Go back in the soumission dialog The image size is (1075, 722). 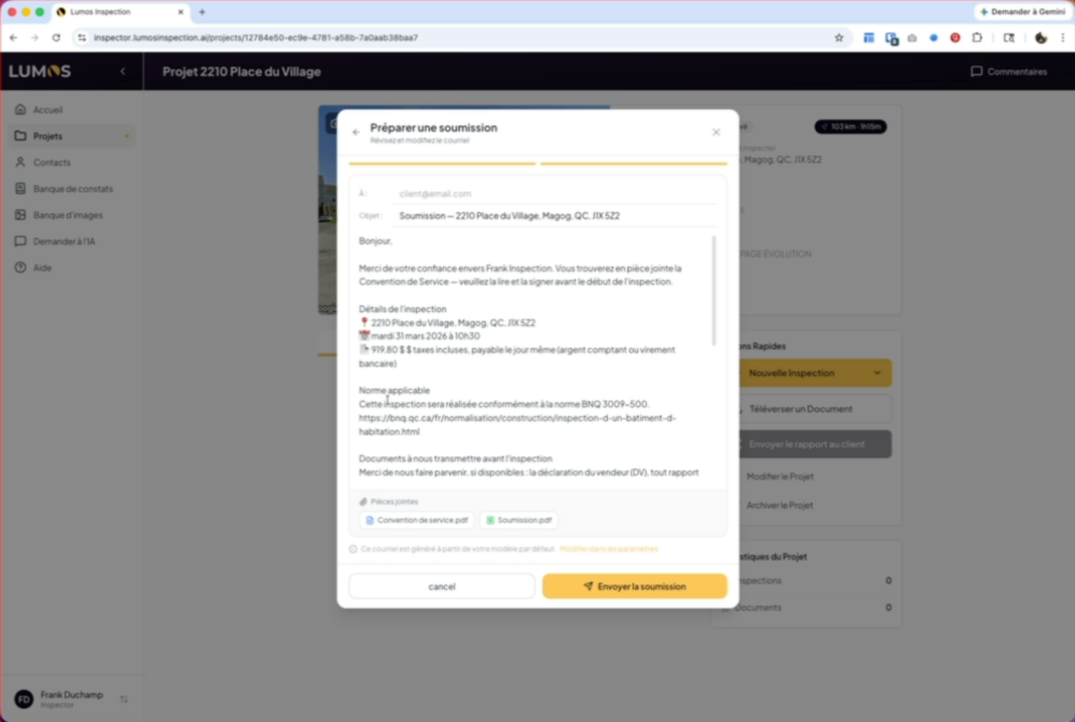356,132
